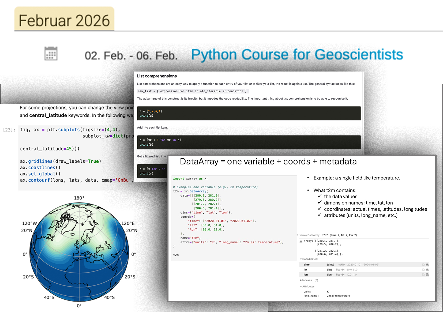Select the Februar 2026 header
Screen dimensions: 443x312
click(64, 20)
